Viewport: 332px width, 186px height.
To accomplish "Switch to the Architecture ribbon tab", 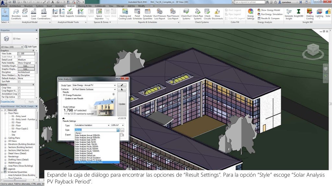I will (x=15, y=6).
